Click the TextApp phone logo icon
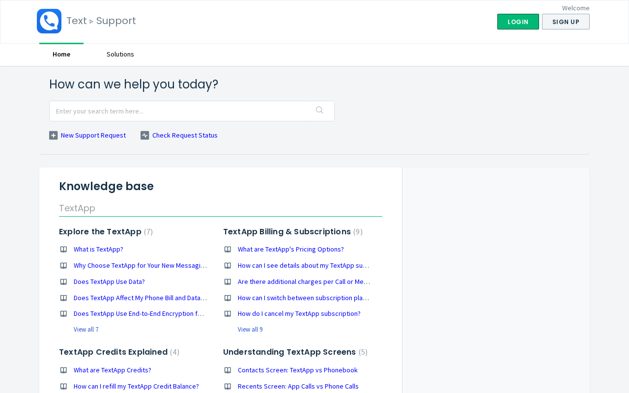This screenshot has height=393, width=629. [x=49, y=21]
